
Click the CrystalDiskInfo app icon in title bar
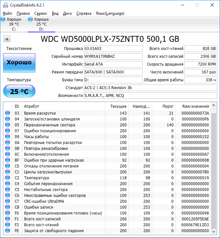(x=6, y=5)
